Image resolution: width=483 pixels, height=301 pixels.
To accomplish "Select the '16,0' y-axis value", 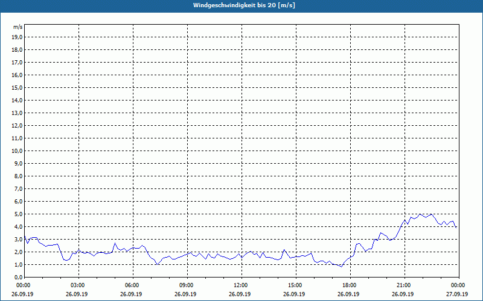I will pyautogui.click(x=17, y=75).
